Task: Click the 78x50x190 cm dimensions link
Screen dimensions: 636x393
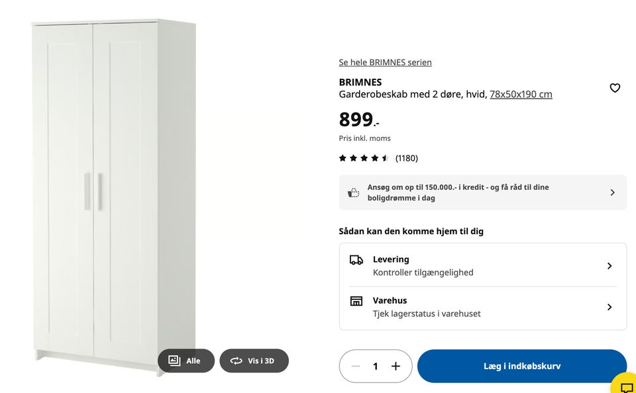Action: 521,94
